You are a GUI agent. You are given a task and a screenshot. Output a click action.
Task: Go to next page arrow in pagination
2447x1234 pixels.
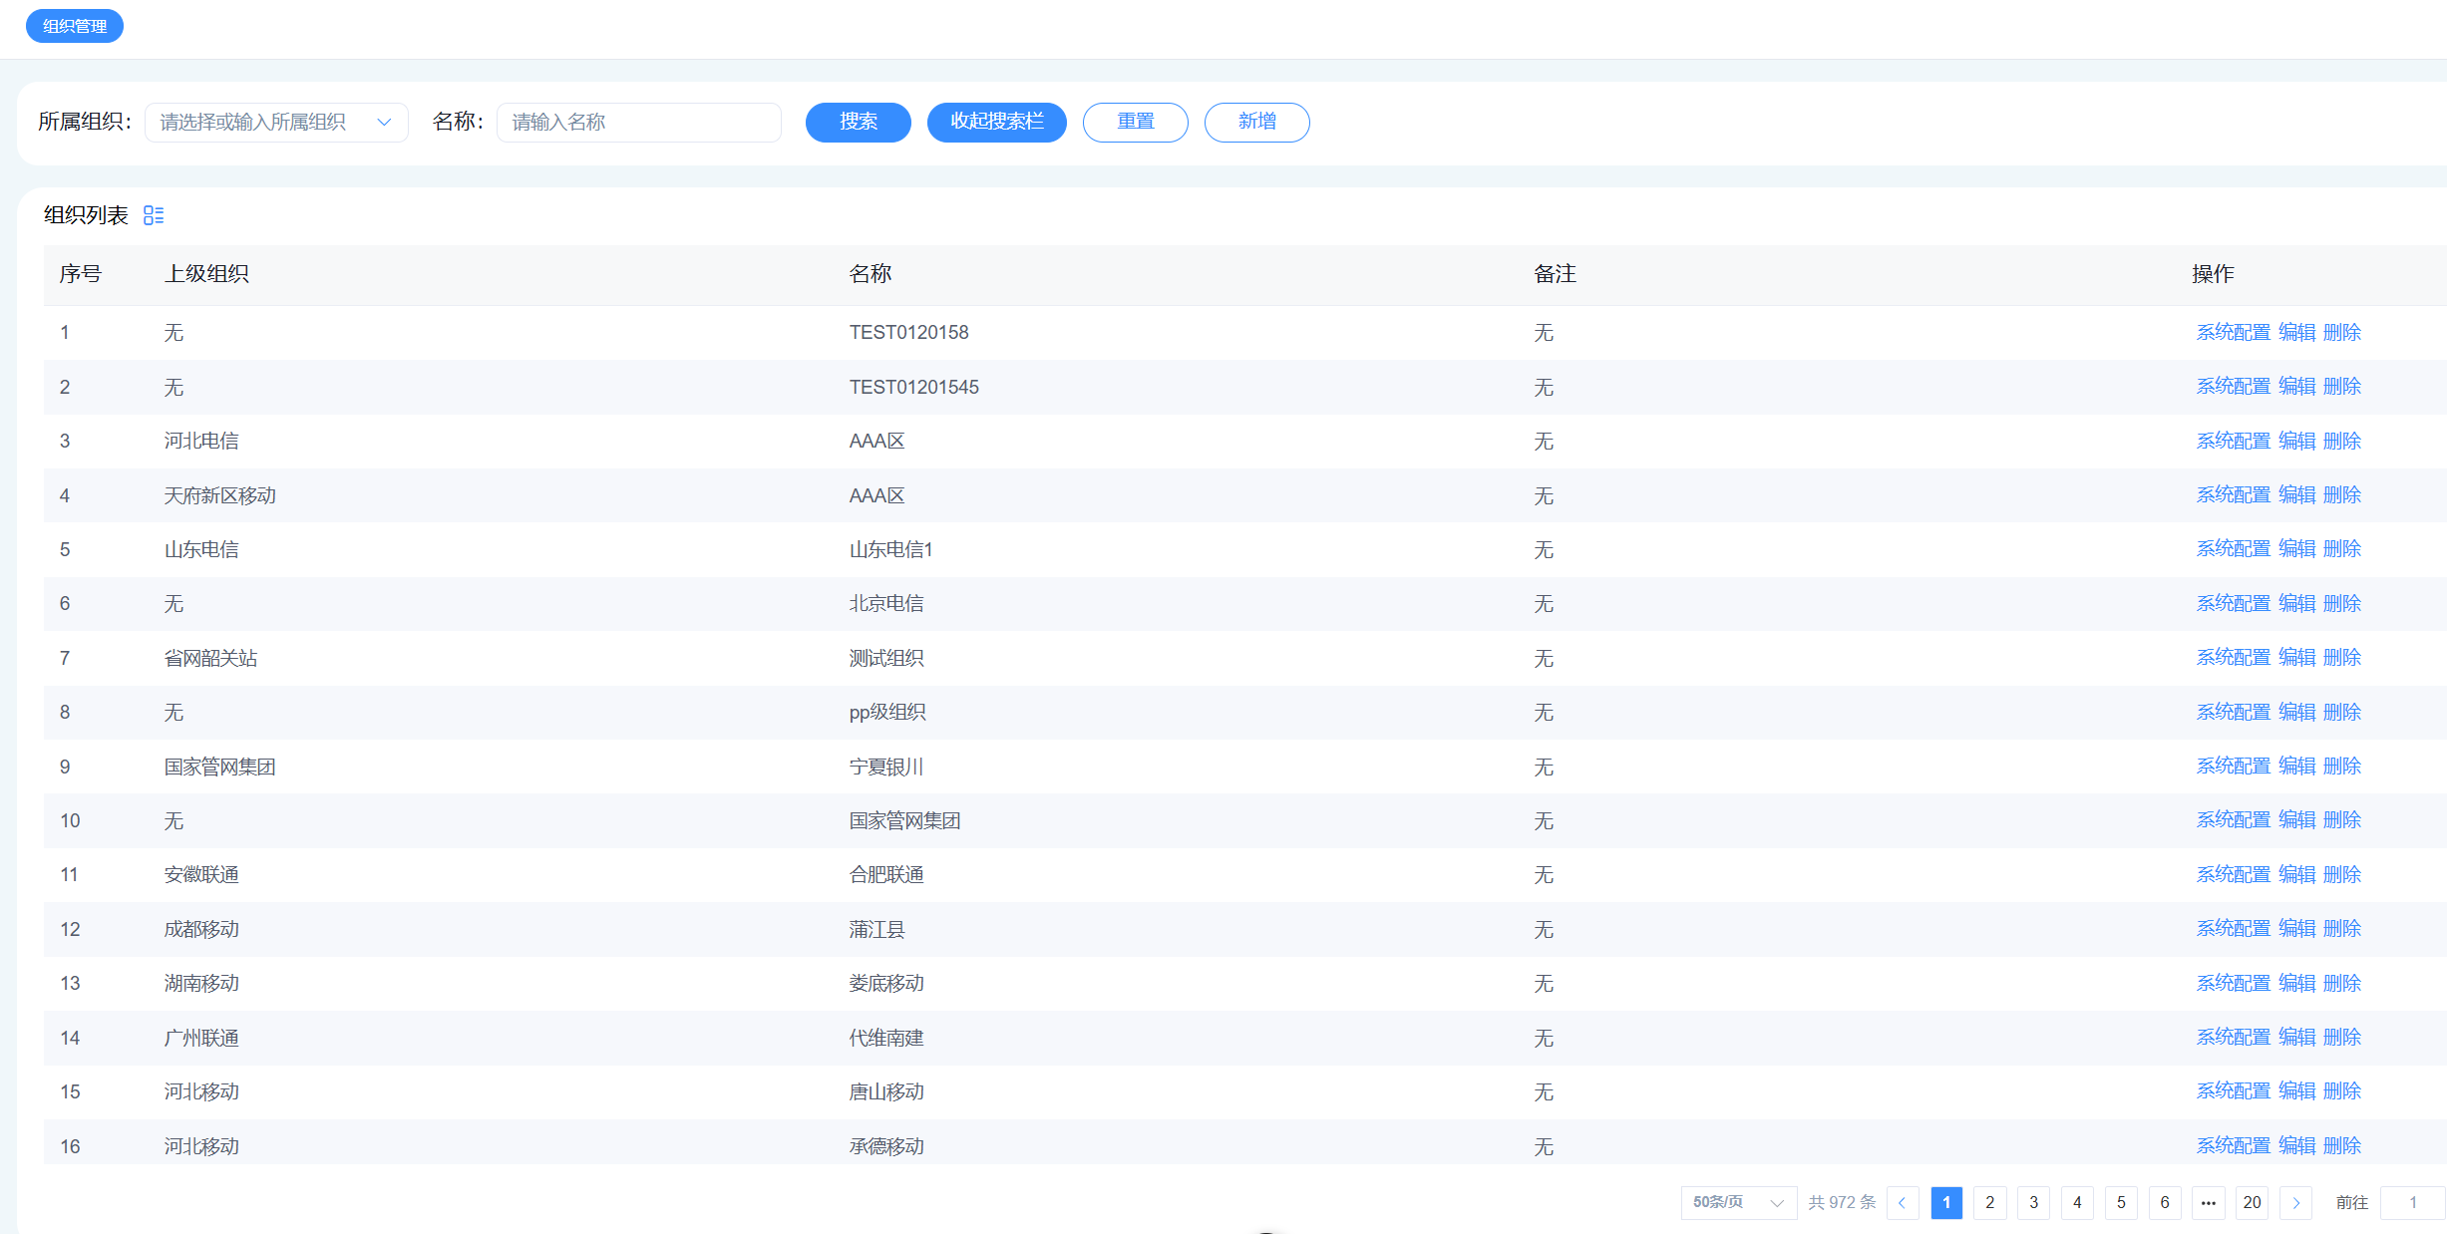2295,1203
